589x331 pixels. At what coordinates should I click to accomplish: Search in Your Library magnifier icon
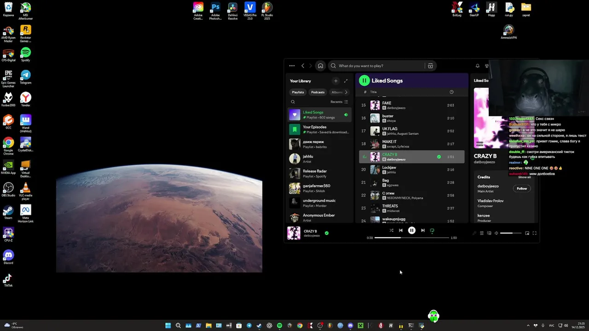point(293,102)
